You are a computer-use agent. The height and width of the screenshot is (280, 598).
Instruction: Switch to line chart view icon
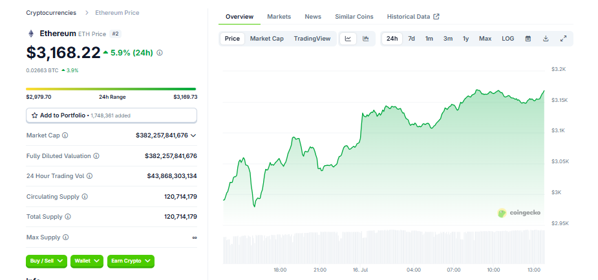(x=348, y=39)
